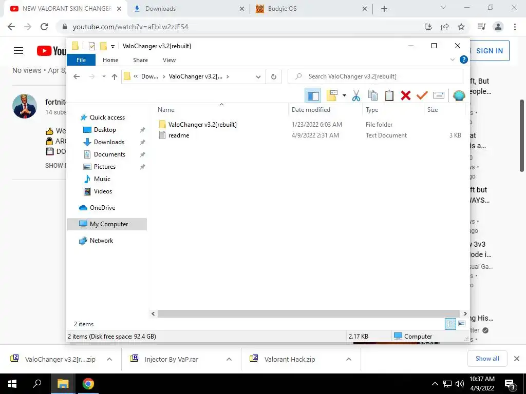Select Documents in navigation pane
The height and width of the screenshot is (394, 526).
click(109, 154)
